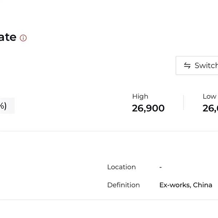Image resolution: width=218 pixels, height=218 pixels.
Task: Click the horizontal divider below Definition row
Action: tap(109, 200)
